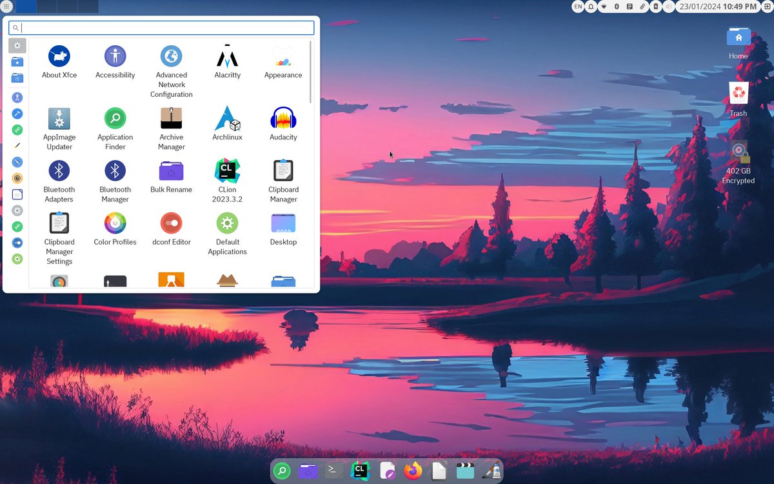Open Bluetooth Manager
This screenshot has width=774, height=484.
point(115,181)
